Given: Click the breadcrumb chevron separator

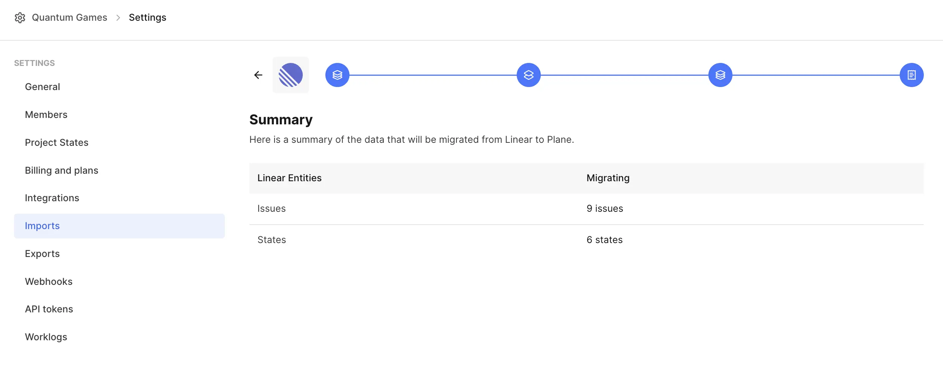Looking at the screenshot, I should tap(118, 18).
